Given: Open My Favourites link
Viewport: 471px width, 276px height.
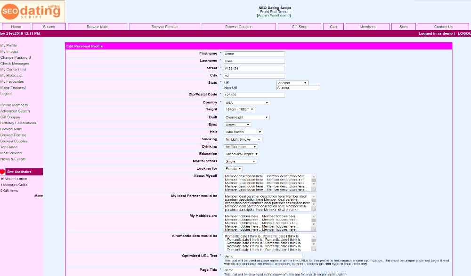Looking at the screenshot, I should click(x=12, y=81).
